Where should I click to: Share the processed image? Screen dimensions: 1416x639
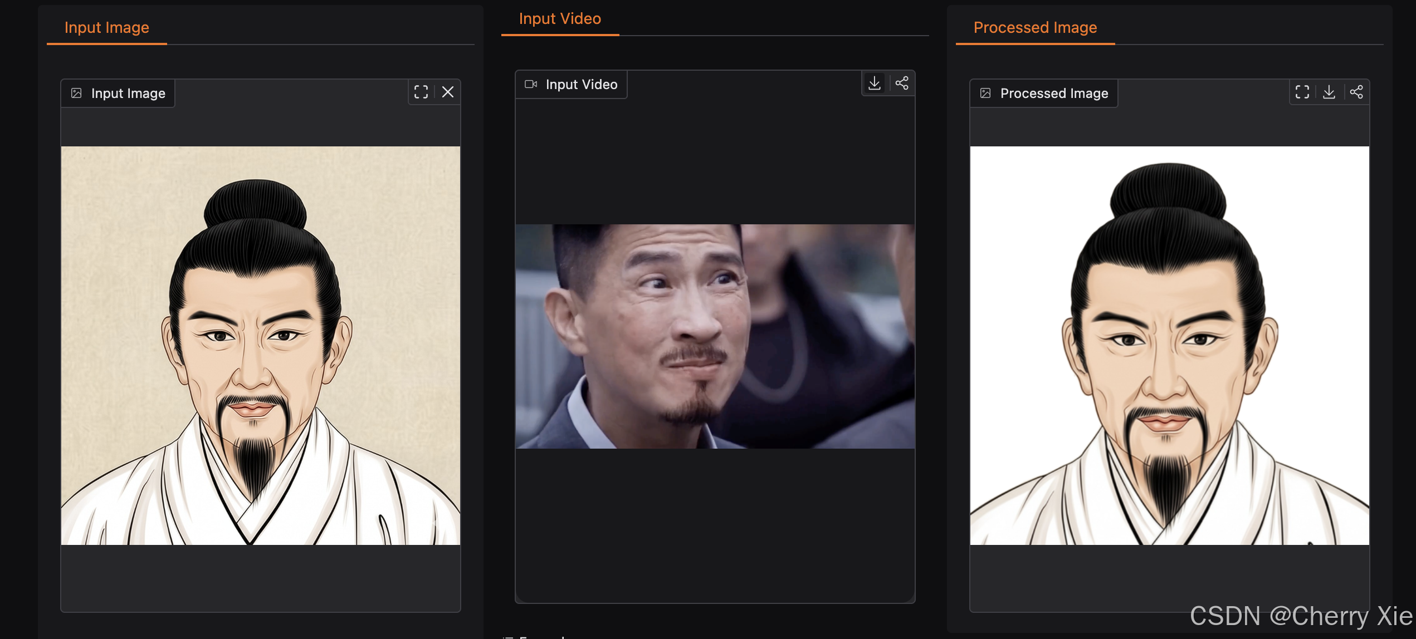(x=1356, y=92)
